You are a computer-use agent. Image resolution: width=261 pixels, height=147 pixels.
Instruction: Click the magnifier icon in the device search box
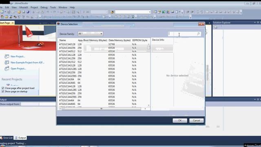tap(199, 34)
